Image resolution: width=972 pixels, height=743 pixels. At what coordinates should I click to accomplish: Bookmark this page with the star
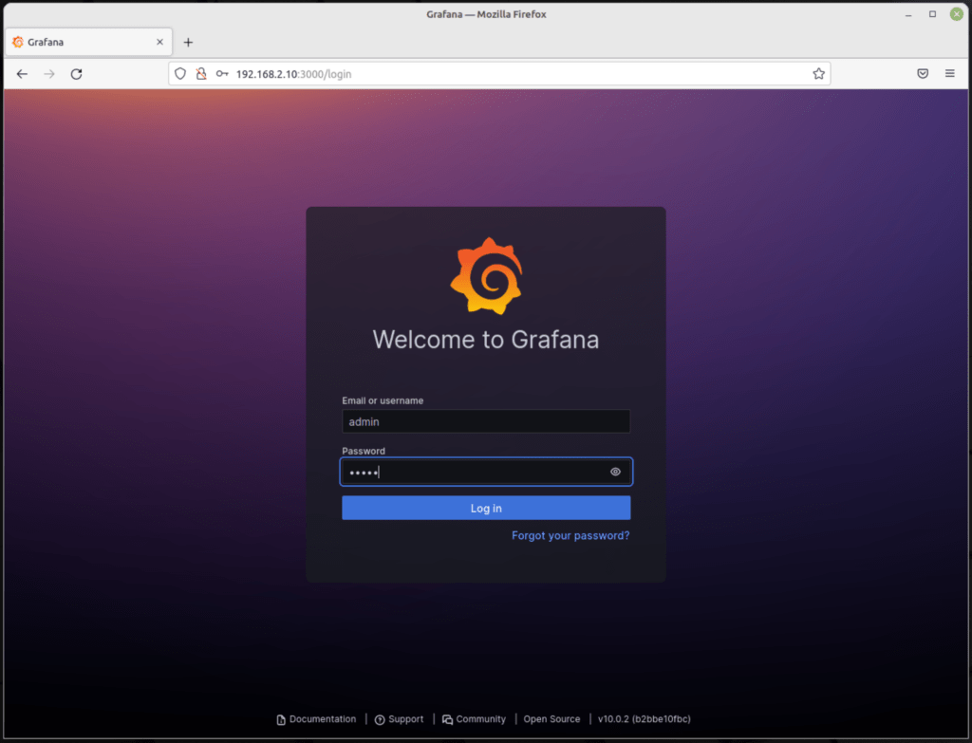pos(818,74)
